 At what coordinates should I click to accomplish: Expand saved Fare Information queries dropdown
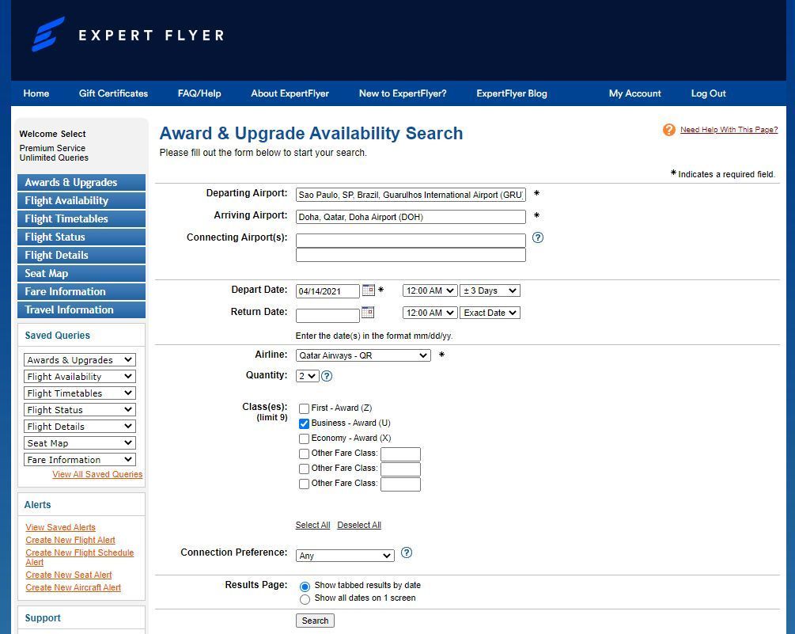[x=80, y=460]
